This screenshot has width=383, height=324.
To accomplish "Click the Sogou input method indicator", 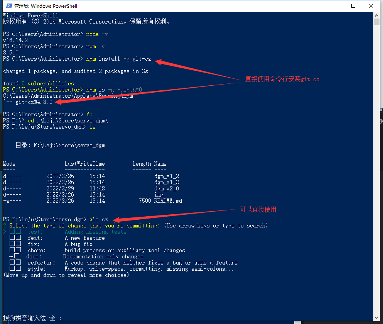I will 24,318.
